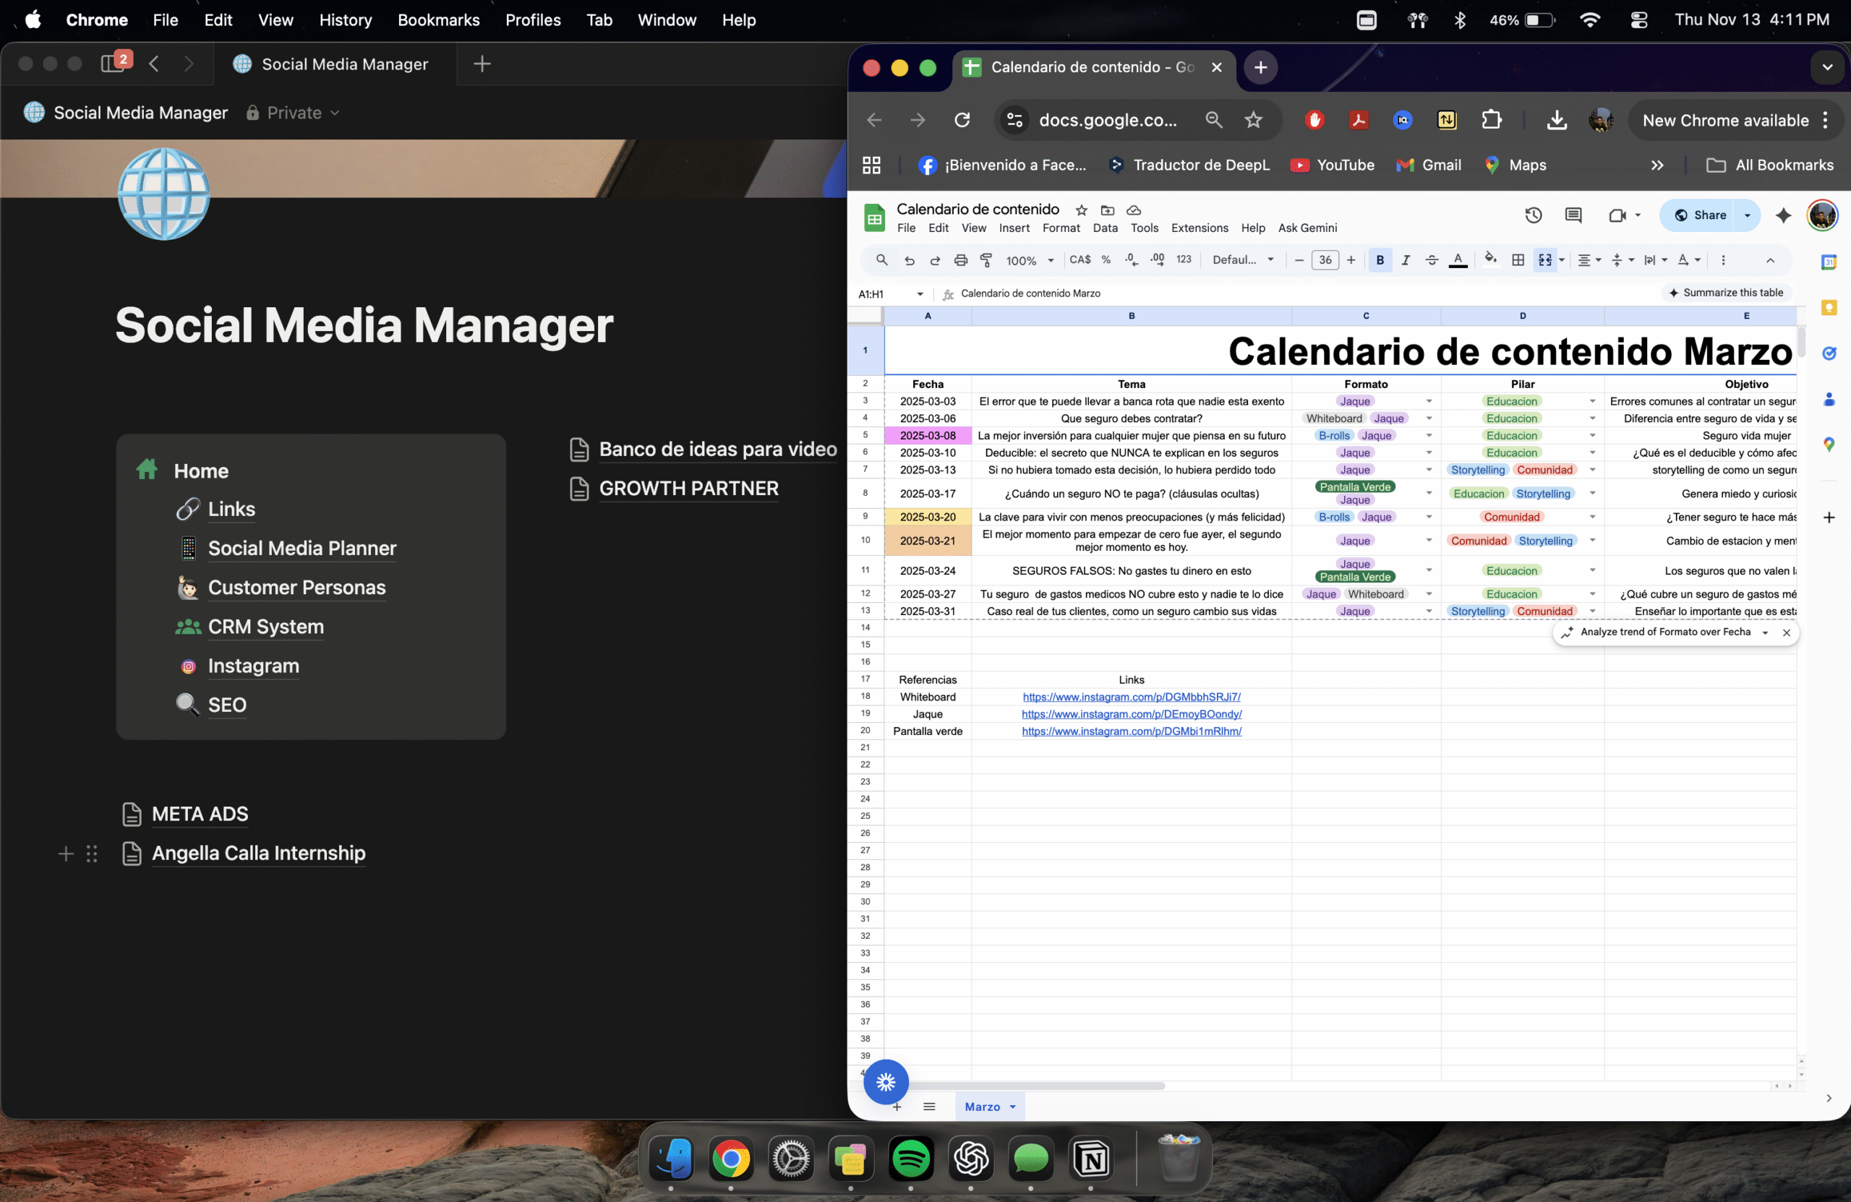
Task: Toggle italic formatting button
Action: pos(1406,260)
